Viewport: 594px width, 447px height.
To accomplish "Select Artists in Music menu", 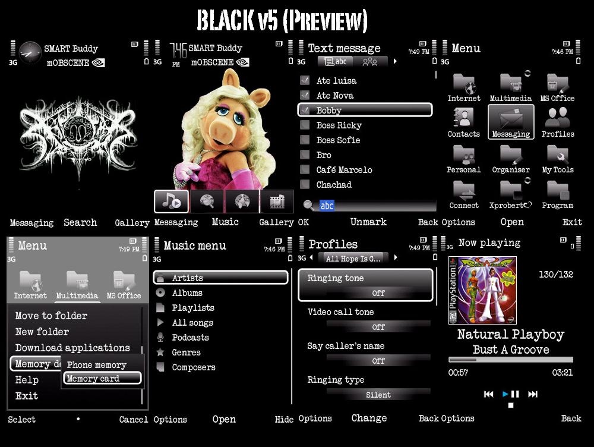I will click(x=220, y=278).
